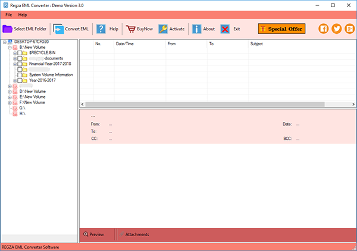Open the Twitter social icon

tap(336, 29)
